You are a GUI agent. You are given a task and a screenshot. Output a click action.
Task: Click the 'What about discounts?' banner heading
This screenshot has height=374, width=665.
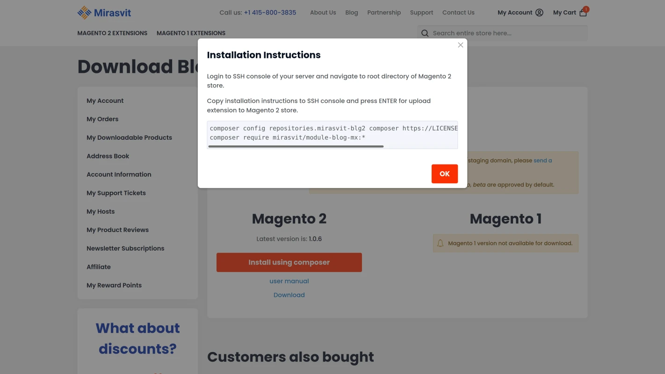[x=137, y=338]
